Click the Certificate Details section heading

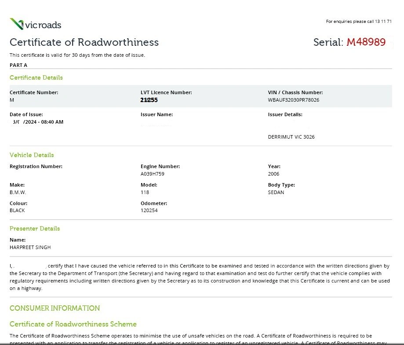coord(36,77)
